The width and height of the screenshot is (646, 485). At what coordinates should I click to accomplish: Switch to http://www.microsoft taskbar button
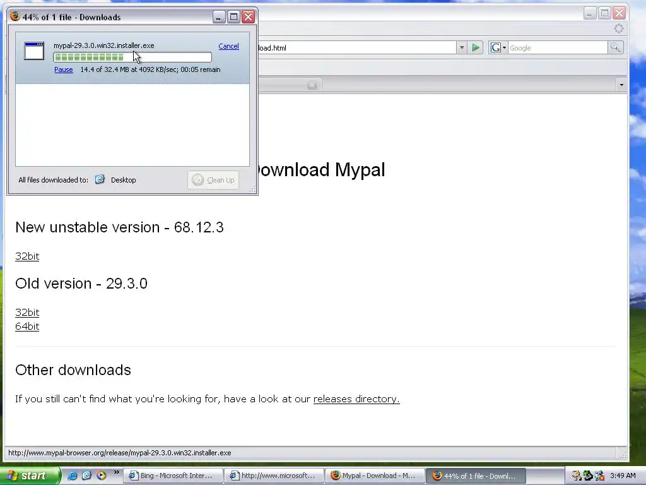pyautogui.click(x=274, y=476)
